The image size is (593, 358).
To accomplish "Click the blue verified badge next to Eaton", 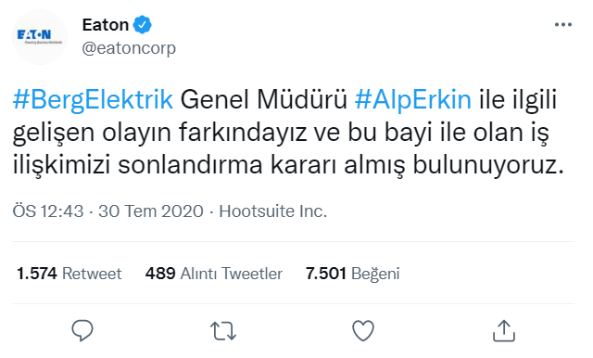I will pyautogui.click(x=142, y=25).
